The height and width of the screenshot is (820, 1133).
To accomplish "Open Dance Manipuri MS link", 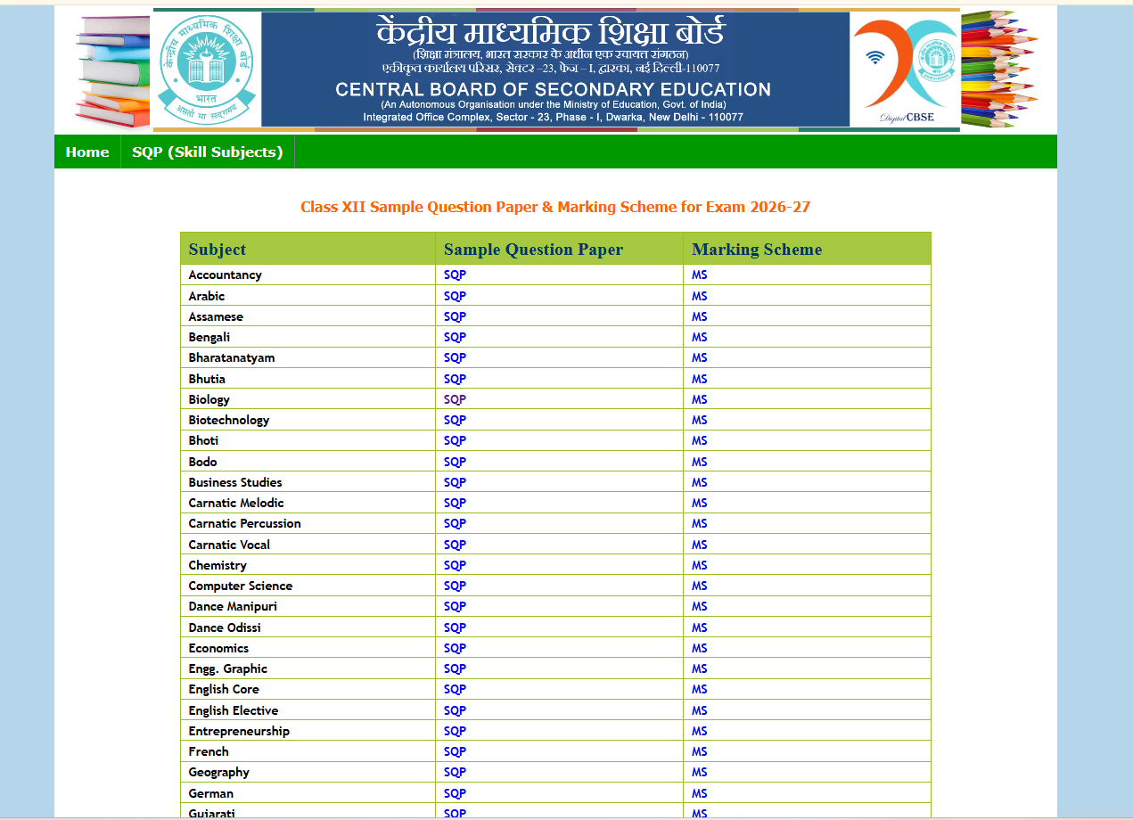I will click(700, 606).
